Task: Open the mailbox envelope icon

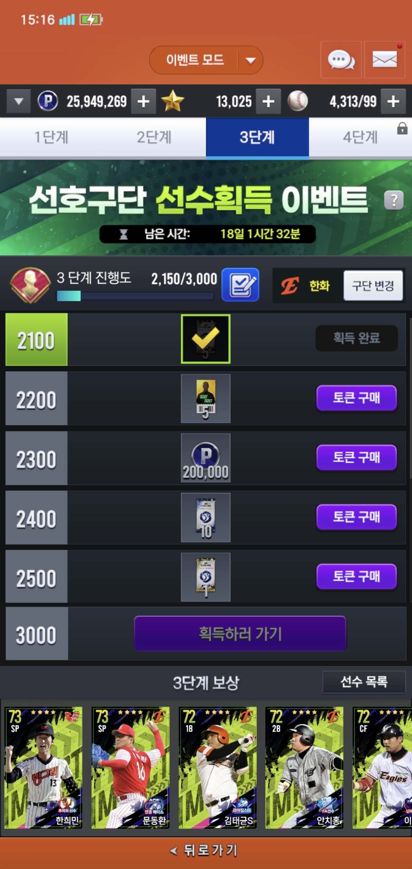Action: point(385,59)
